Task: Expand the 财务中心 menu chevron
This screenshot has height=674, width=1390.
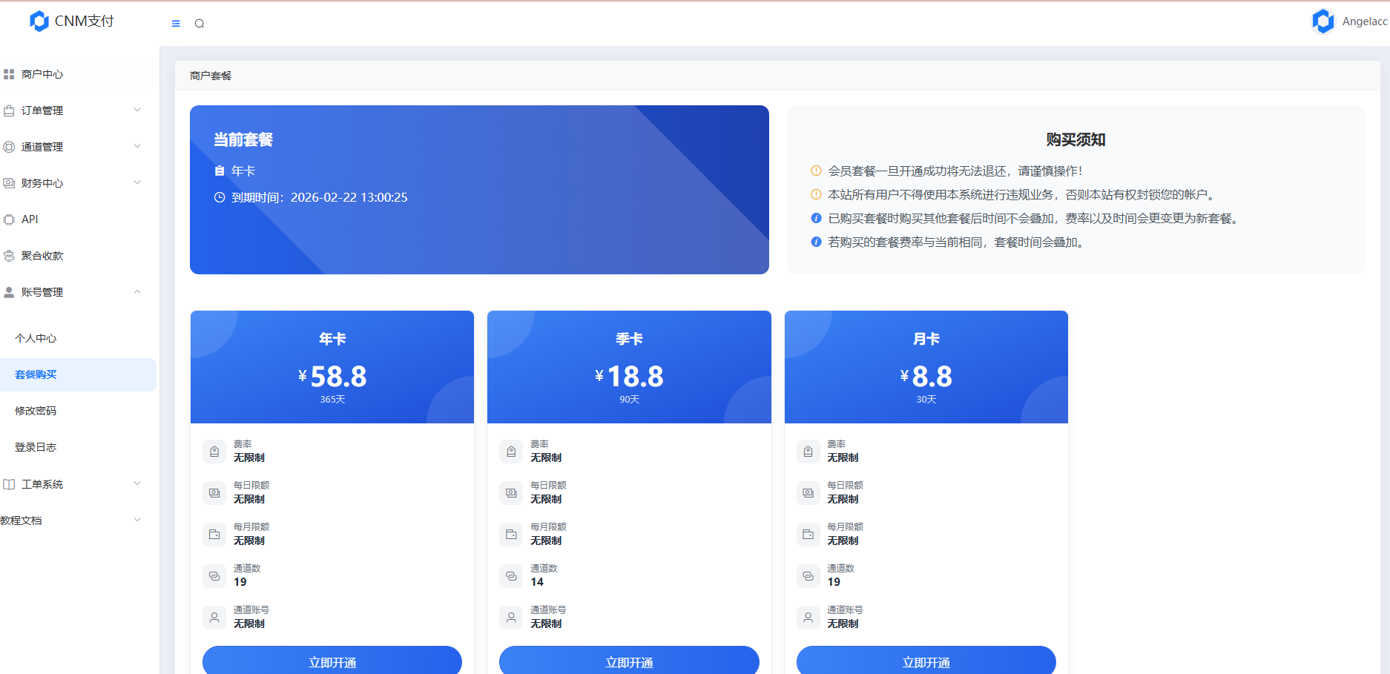Action: [137, 182]
